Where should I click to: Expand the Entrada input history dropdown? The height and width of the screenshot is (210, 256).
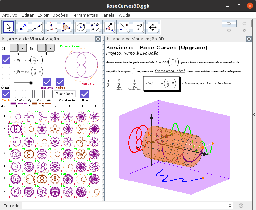point(231,206)
